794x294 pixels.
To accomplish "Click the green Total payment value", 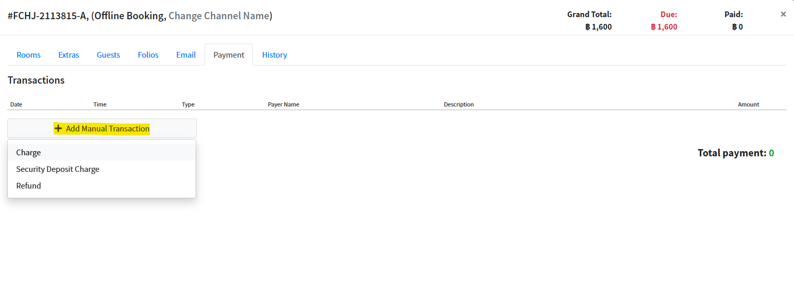I will 771,153.
